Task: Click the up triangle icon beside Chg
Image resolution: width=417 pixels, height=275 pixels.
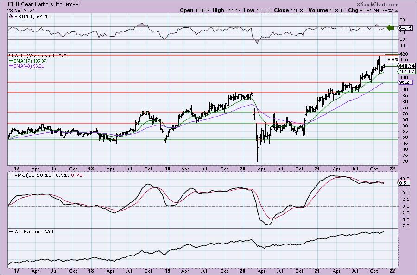Action: coord(396,11)
